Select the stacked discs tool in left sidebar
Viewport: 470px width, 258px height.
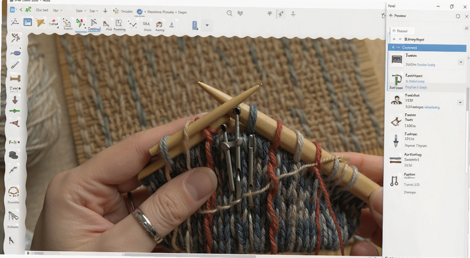click(13, 155)
